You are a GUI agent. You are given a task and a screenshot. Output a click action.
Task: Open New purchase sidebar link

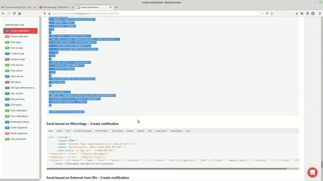pos(18,99)
